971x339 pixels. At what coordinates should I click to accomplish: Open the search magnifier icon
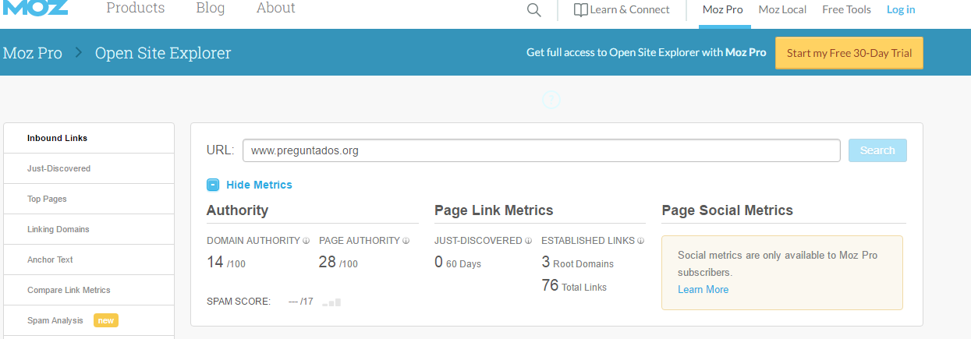(x=534, y=10)
